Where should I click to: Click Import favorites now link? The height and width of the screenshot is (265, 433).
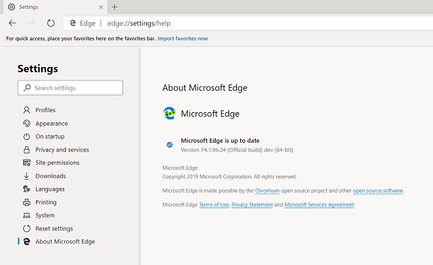point(183,39)
